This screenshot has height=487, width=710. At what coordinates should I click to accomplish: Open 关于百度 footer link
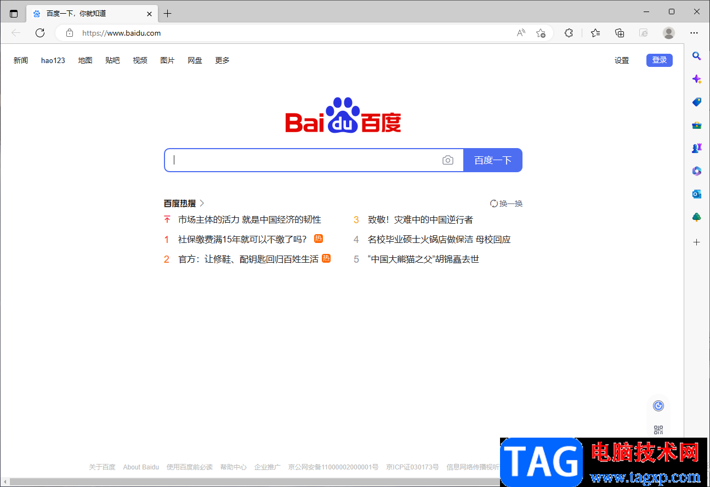(x=102, y=467)
